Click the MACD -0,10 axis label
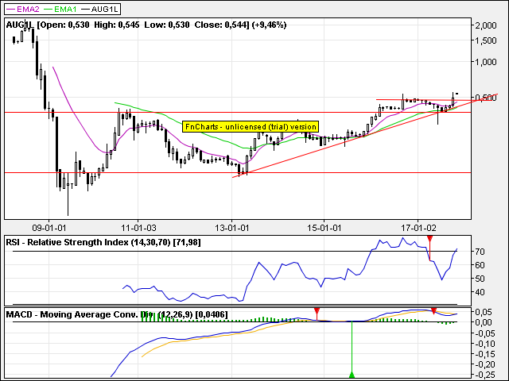 pyautogui.click(x=486, y=344)
